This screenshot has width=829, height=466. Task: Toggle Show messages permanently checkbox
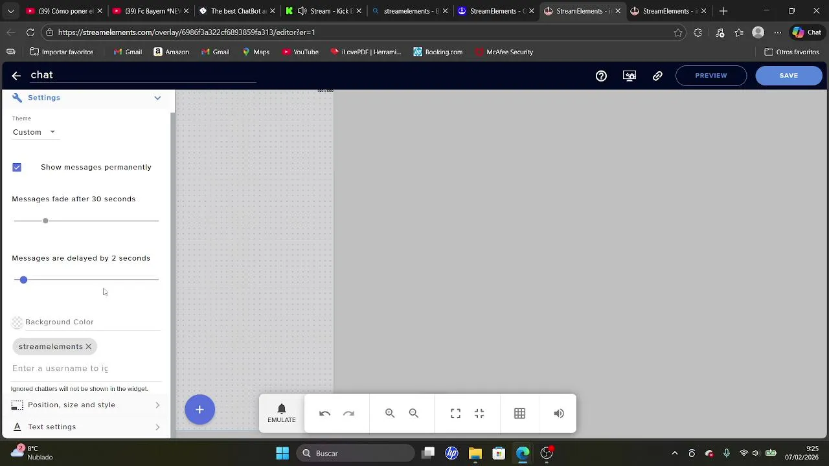click(x=17, y=167)
